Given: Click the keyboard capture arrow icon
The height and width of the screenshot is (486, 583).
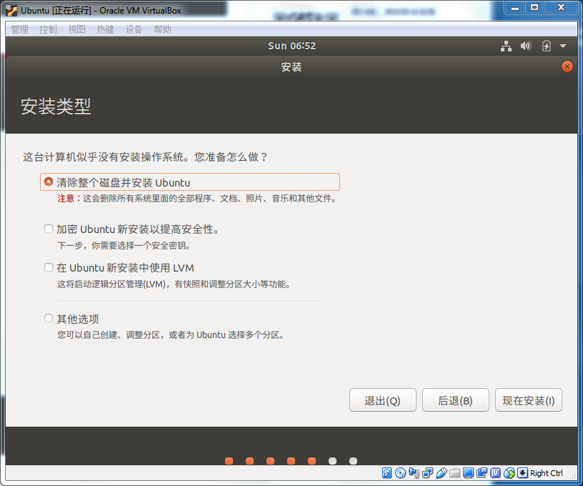Looking at the screenshot, I should click(x=522, y=473).
